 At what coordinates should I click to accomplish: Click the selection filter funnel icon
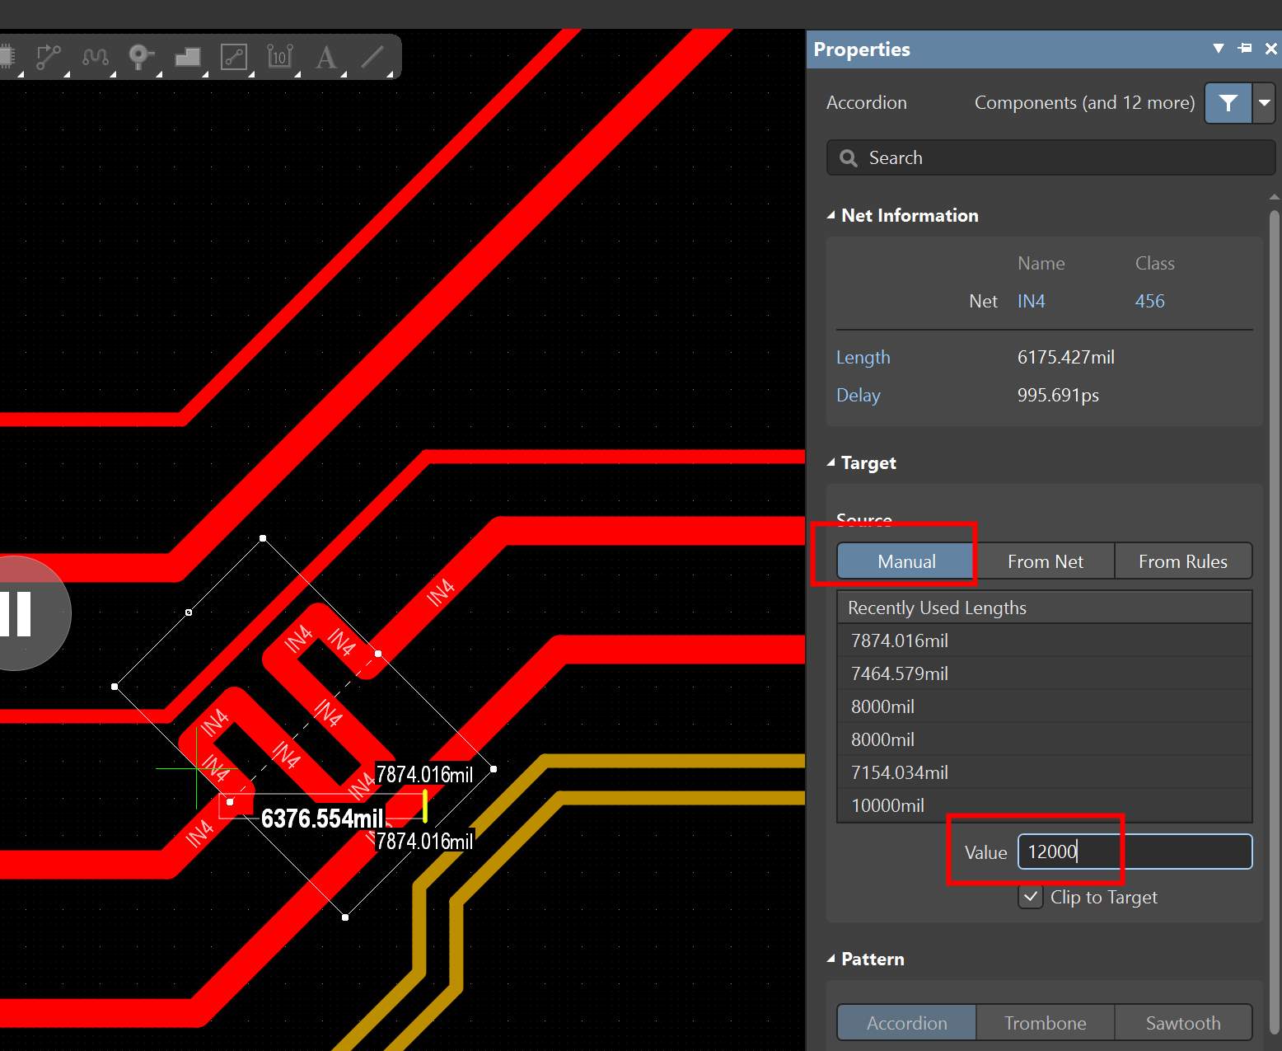[1228, 103]
